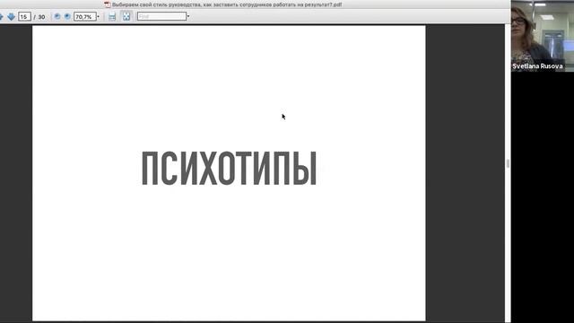Click the PDF file title text

[x=227, y=4]
